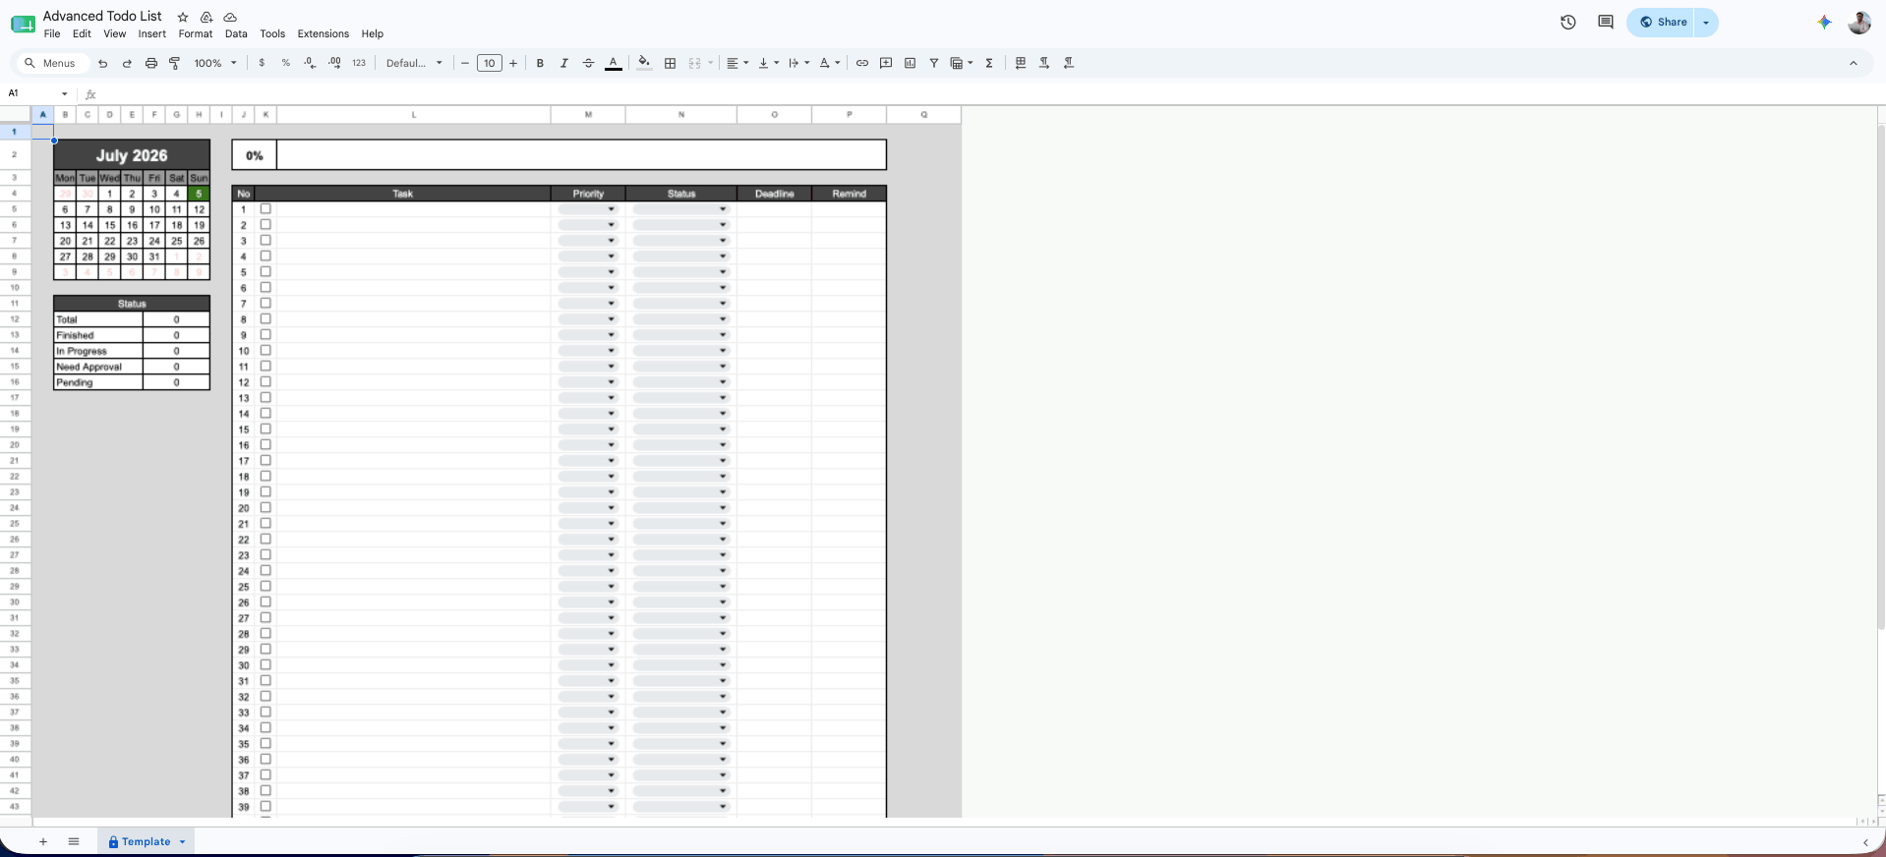Screen dimensions: 1886x857
Task: Open the Template sheet tab menu arrow
Action: pyautogui.click(x=182, y=842)
